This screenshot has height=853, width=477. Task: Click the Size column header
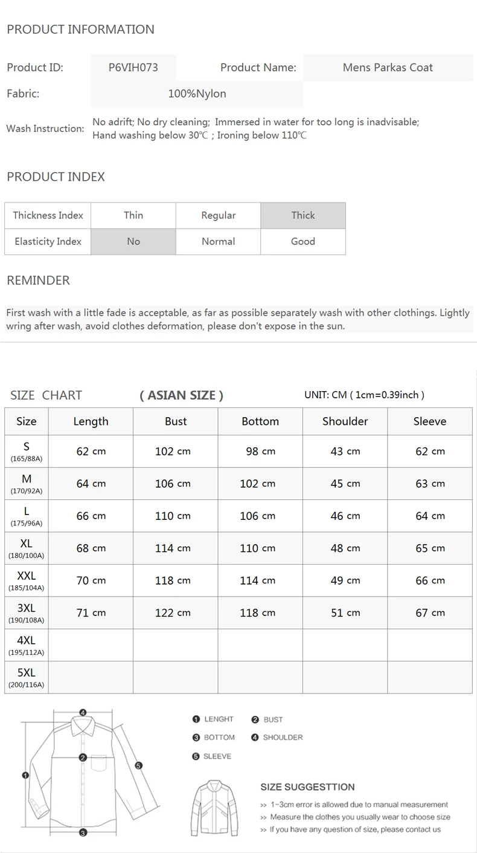[x=27, y=421]
